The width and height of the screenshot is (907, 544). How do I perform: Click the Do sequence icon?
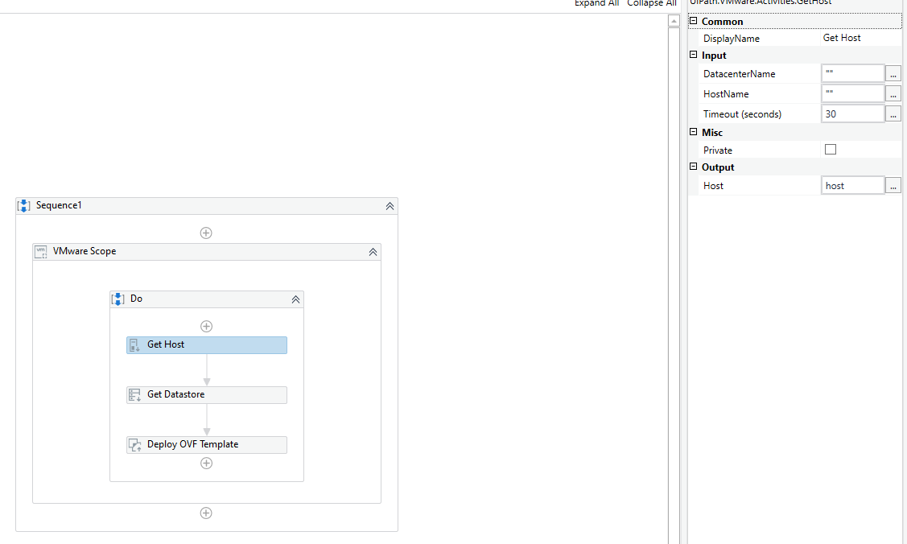tap(118, 299)
